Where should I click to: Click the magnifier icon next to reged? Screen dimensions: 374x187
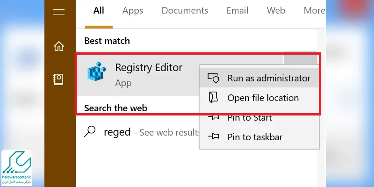pyautogui.click(x=90, y=131)
